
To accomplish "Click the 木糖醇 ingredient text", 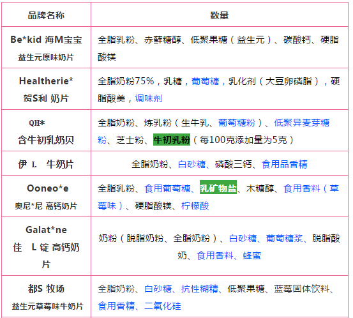I will (x=260, y=188).
